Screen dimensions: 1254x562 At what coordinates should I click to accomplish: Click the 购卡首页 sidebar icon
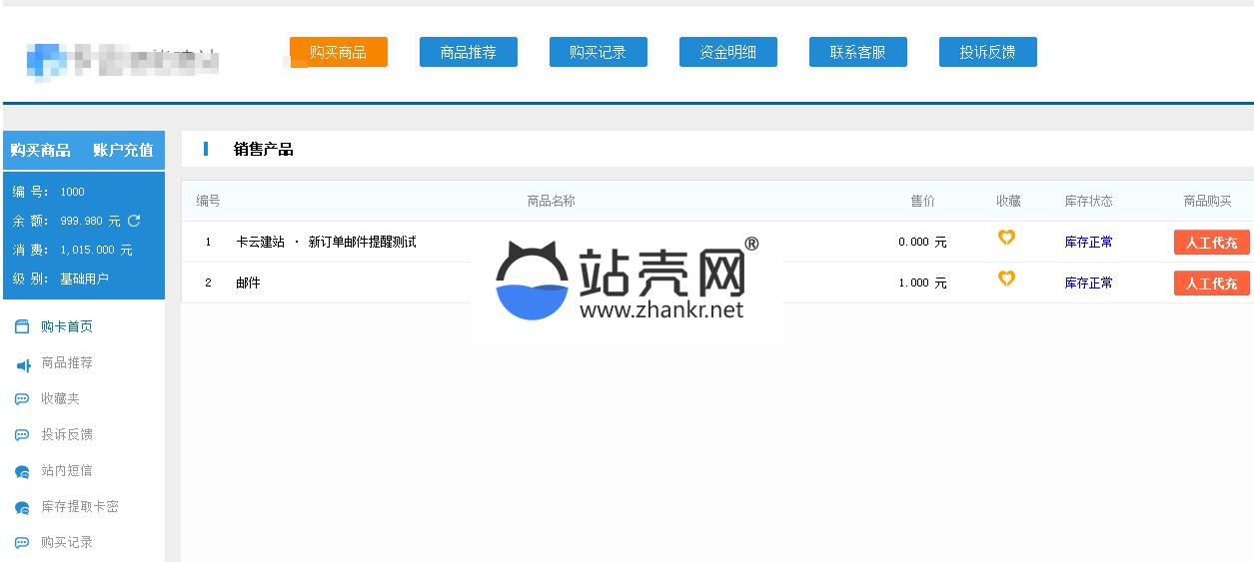pos(22,326)
